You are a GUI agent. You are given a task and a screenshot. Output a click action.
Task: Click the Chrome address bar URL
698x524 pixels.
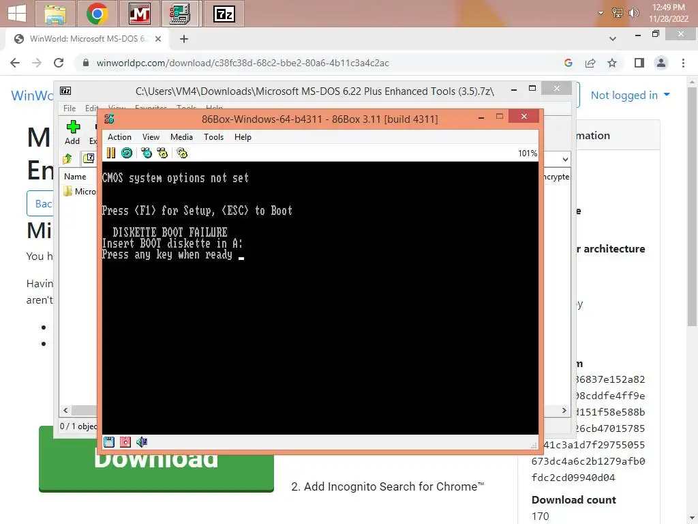[243, 63]
